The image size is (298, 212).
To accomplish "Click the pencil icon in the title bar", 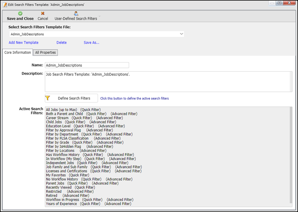I will point(5,4).
